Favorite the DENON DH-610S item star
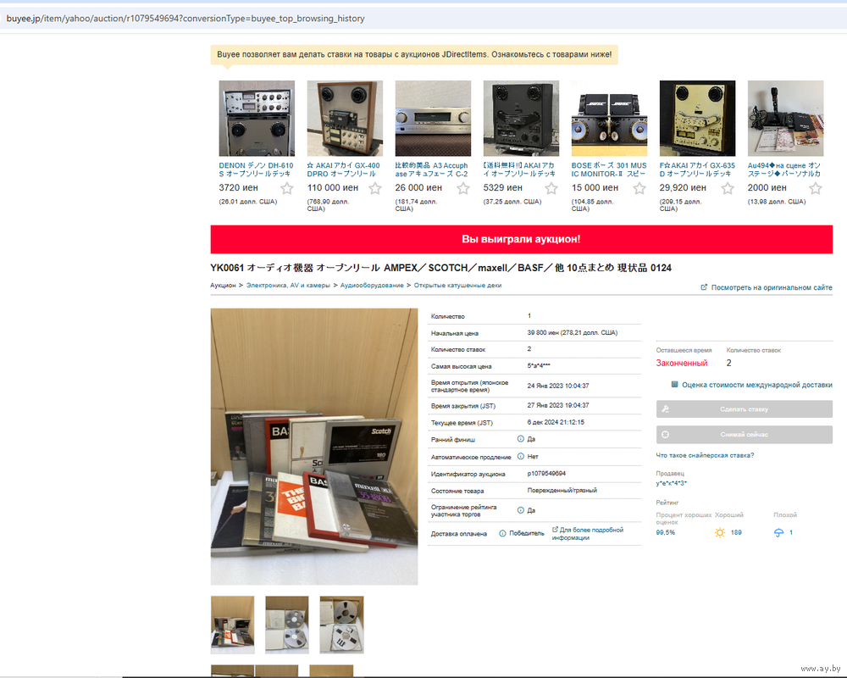 [287, 188]
